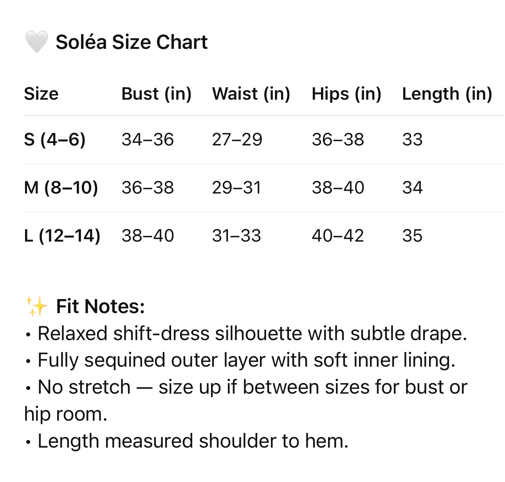
Task: Select the Bust (in) column header
Action: click(x=156, y=94)
